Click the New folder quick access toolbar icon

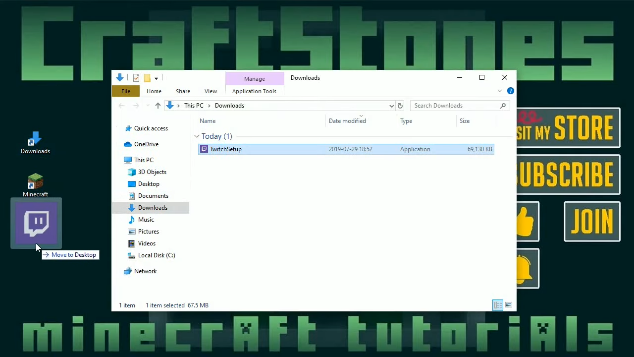click(x=147, y=78)
